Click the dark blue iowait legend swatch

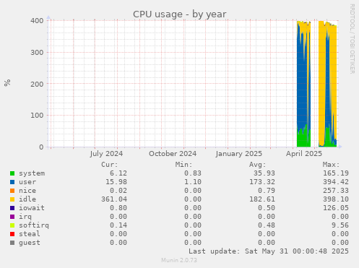pos(12,208)
